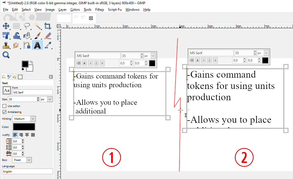Toggle bold in right on-canvas text toolbar

(197, 60)
